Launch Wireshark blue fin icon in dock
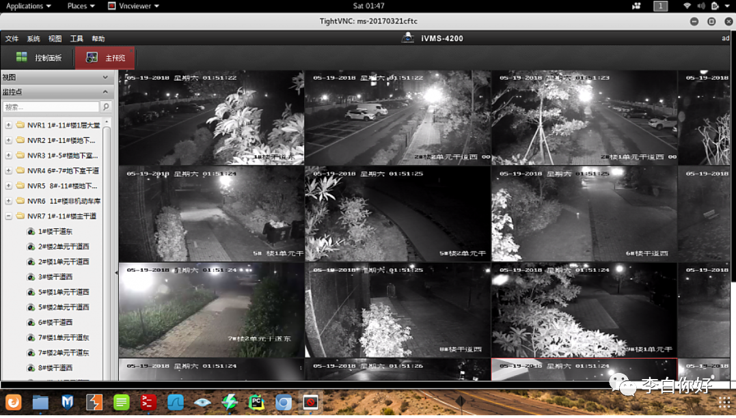 (x=176, y=402)
